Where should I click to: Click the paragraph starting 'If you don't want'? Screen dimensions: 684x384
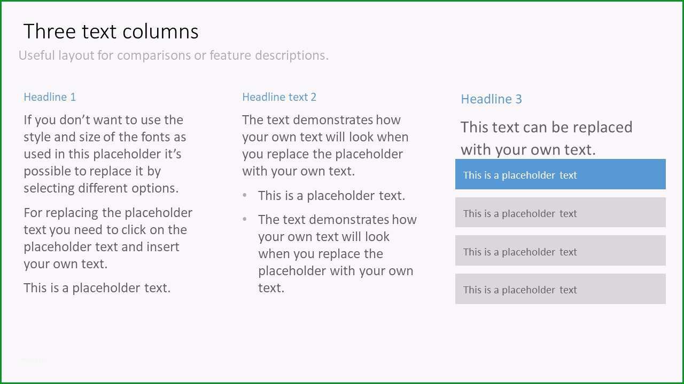coord(105,154)
